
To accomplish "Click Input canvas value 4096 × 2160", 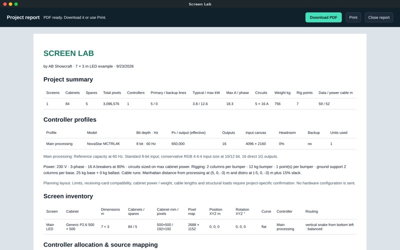I will point(255,143).
